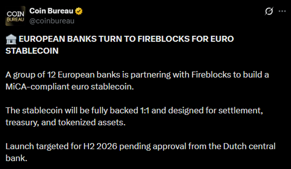Click the word "settlement," in the tweet
Viewport: 291px width, 169px height.
pos(247,111)
